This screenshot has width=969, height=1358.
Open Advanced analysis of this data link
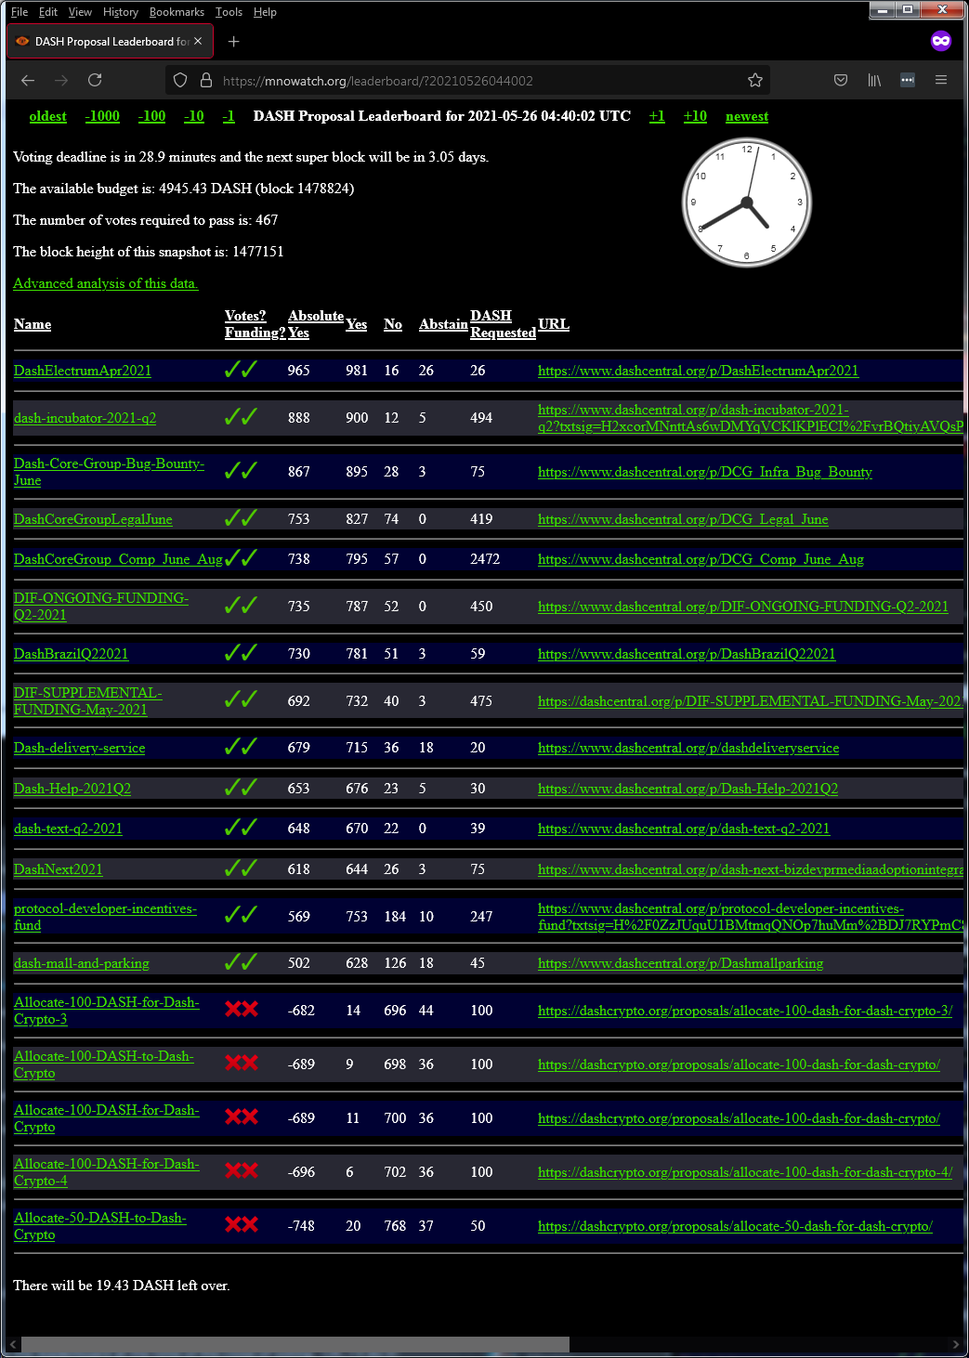(x=106, y=283)
